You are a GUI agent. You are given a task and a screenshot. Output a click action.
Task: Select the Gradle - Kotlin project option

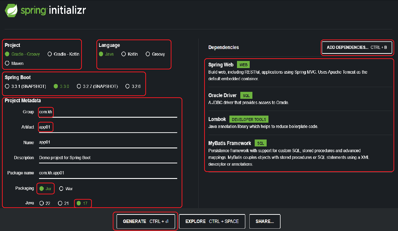pyautogui.click(x=64, y=54)
